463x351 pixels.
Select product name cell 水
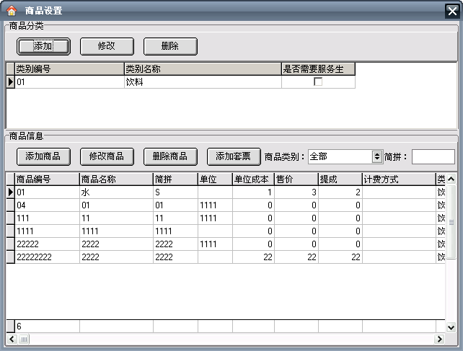116,192
